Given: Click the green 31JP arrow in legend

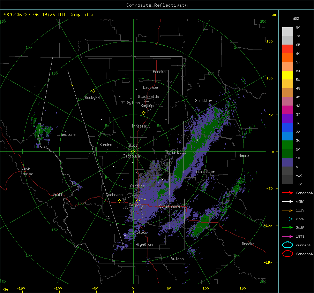Looking at the screenshot, I should [x=287, y=228].
